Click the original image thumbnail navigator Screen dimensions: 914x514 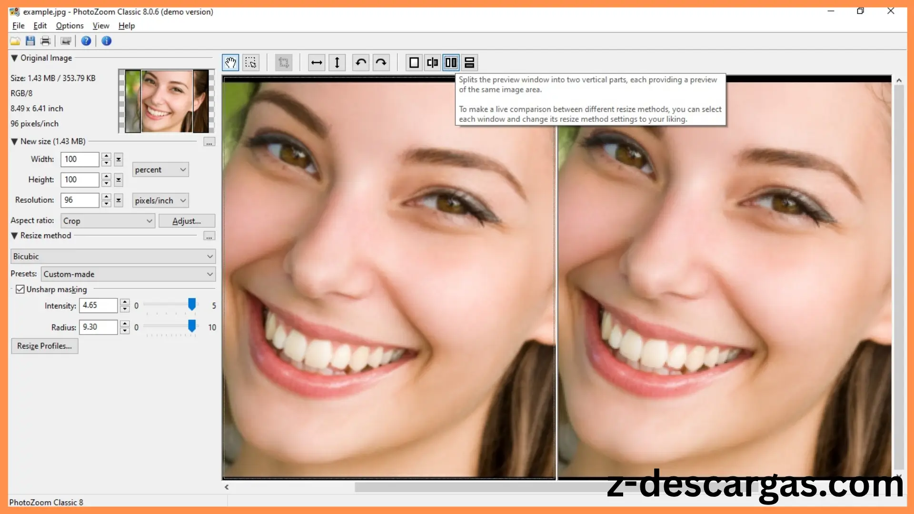pos(167,101)
